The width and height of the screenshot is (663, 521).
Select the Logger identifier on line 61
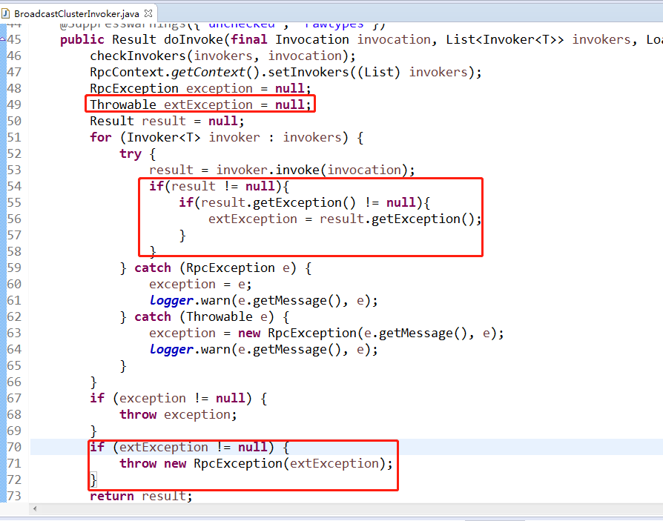(x=171, y=300)
